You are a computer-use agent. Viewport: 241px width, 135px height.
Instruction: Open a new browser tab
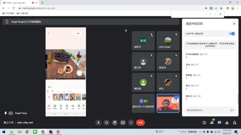(42, 3)
